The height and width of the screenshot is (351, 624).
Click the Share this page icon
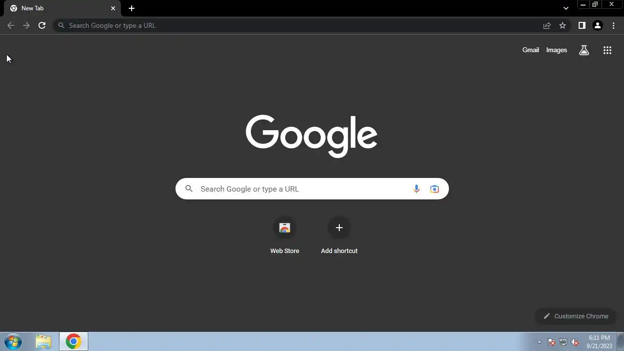[547, 25]
